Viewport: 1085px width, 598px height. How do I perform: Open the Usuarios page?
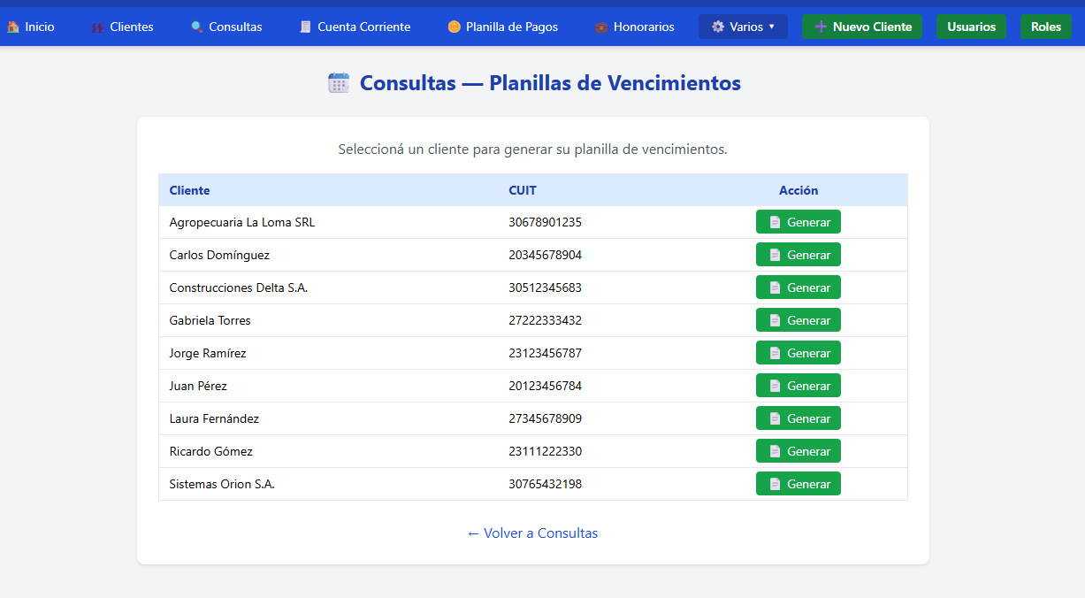coord(971,27)
